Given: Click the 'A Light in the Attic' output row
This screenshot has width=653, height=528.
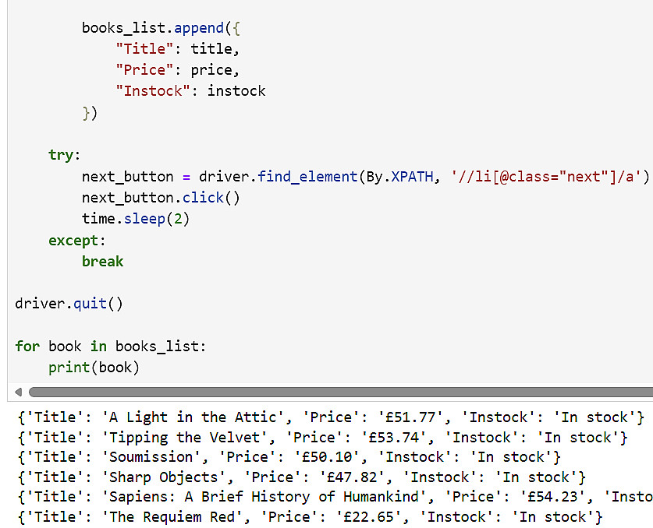Looking at the screenshot, I should point(331,417).
